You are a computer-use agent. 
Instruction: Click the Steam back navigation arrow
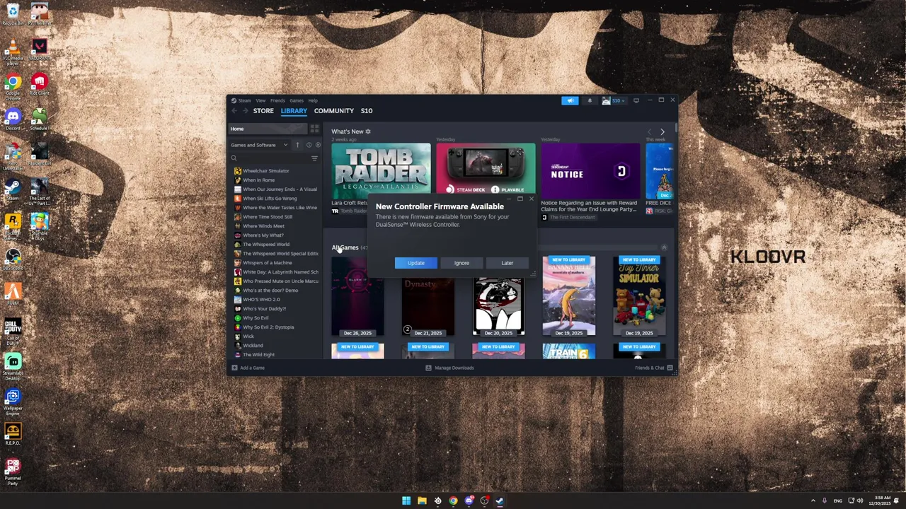coord(234,111)
